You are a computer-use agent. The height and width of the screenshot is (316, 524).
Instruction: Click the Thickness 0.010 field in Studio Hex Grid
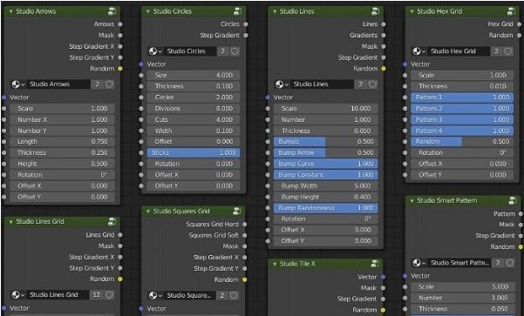[462, 86]
